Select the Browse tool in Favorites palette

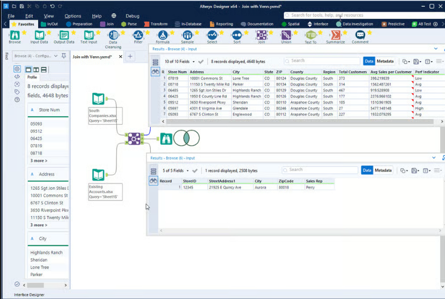15,35
